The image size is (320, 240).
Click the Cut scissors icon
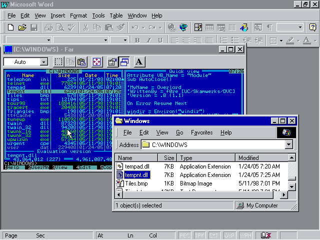click(x=85, y=27)
